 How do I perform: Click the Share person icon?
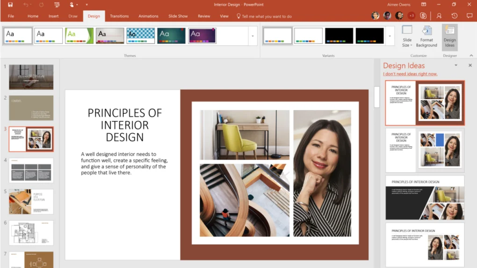[x=439, y=16]
